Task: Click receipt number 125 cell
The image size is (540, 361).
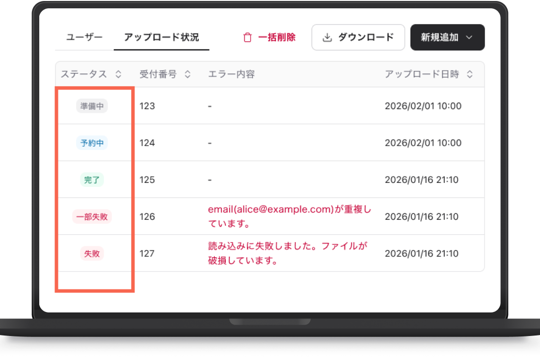Action: pyautogui.click(x=147, y=180)
